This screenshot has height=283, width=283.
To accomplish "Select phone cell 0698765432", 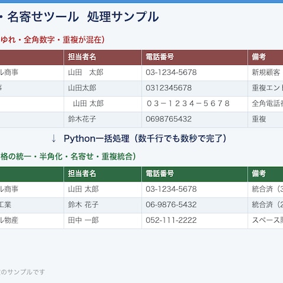I will point(195,119).
